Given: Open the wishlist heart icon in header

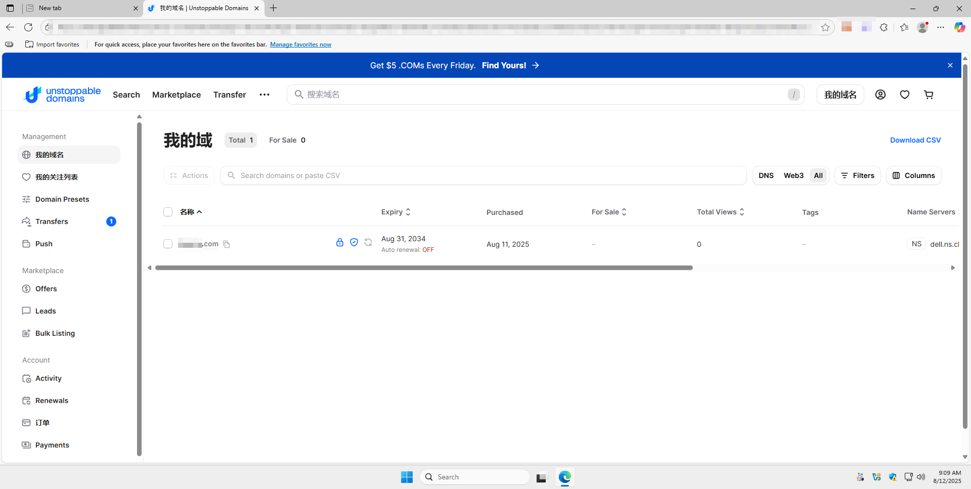Looking at the screenshot, I should 904,95.
